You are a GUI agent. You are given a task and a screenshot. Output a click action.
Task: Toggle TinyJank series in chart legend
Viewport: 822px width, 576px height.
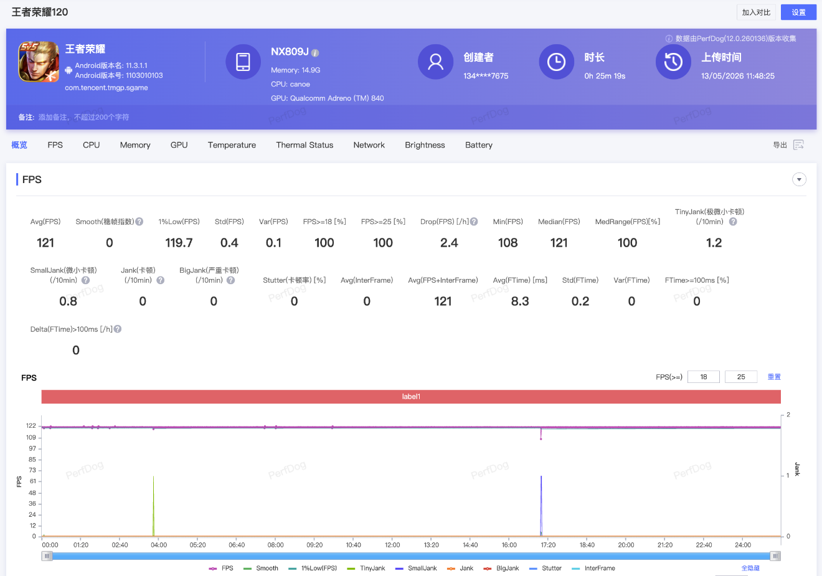tap(366, 569)
